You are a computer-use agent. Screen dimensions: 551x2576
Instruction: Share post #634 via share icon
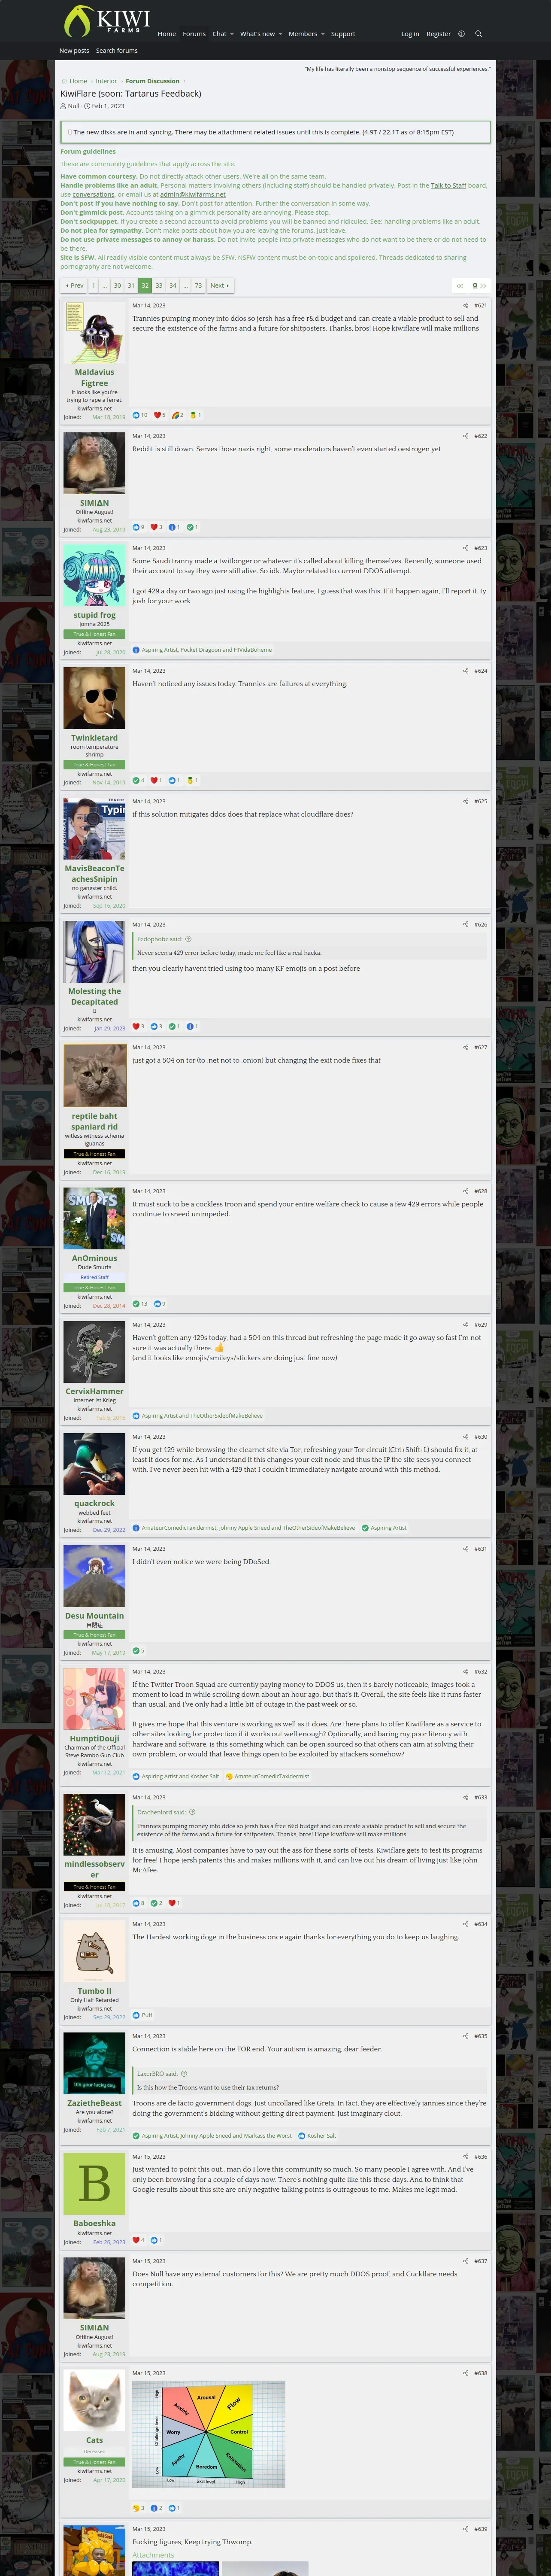point(465,1924)
